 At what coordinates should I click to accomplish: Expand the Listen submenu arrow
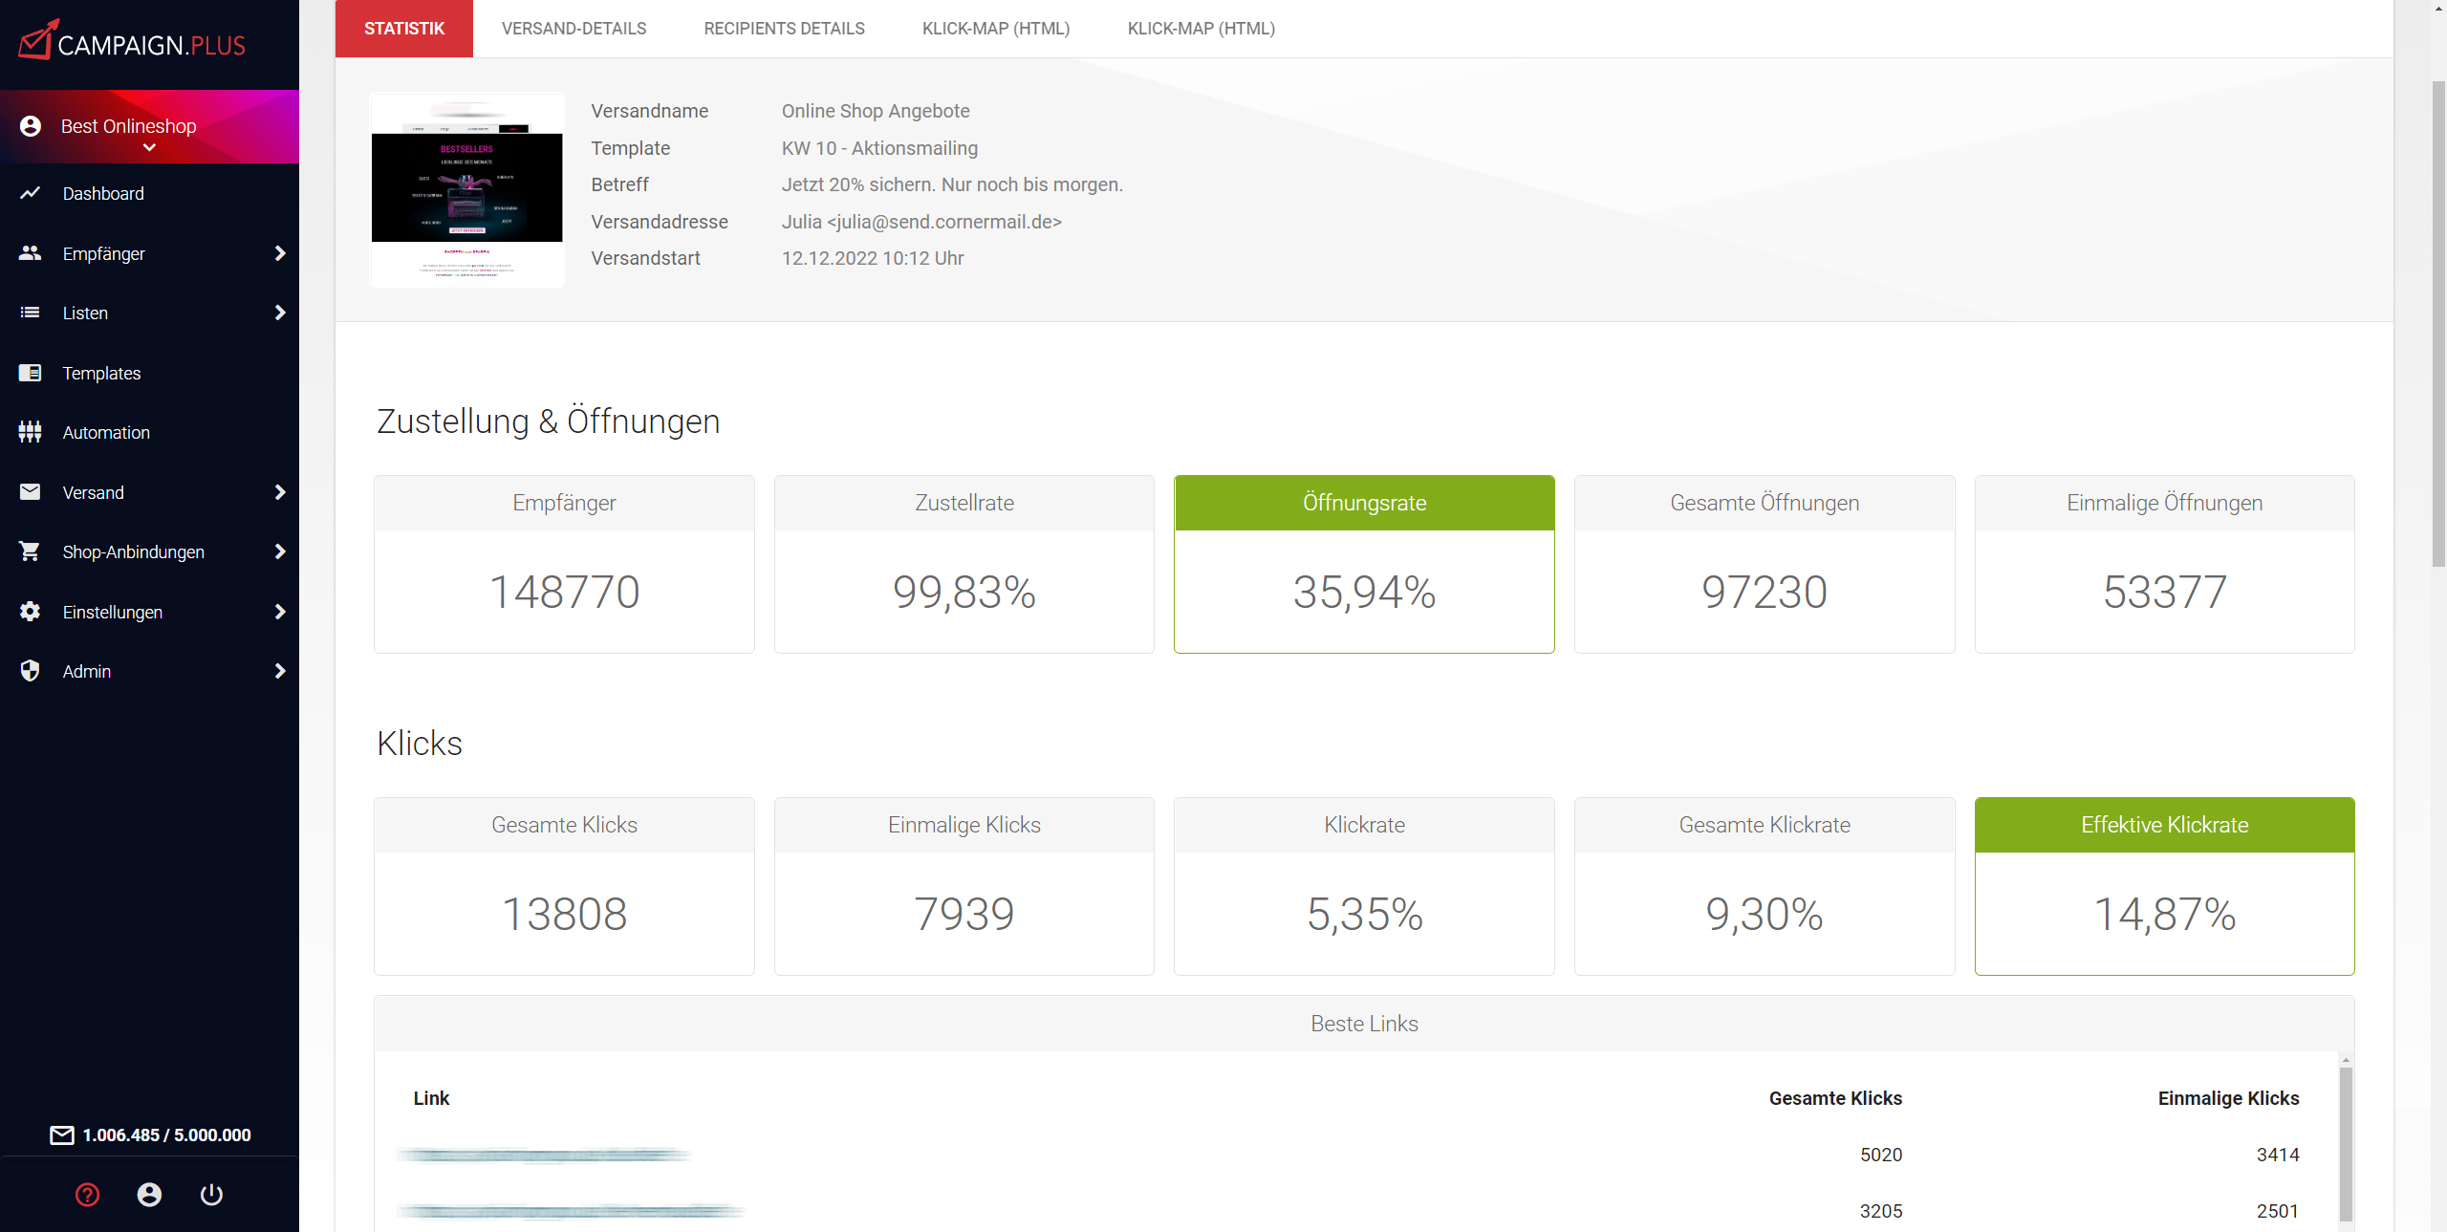point(280,313)
